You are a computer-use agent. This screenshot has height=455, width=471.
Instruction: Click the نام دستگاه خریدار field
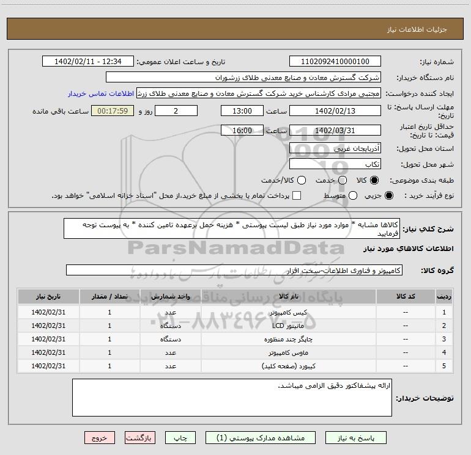point(243,78)
